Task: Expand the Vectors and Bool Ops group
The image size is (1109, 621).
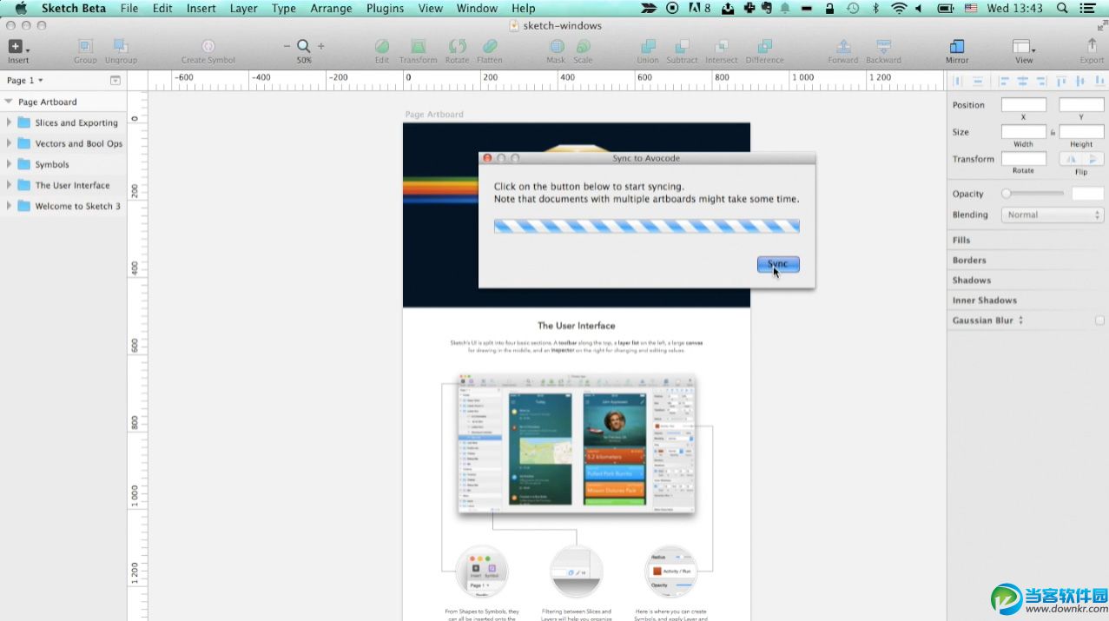Action: coord(10,143)
